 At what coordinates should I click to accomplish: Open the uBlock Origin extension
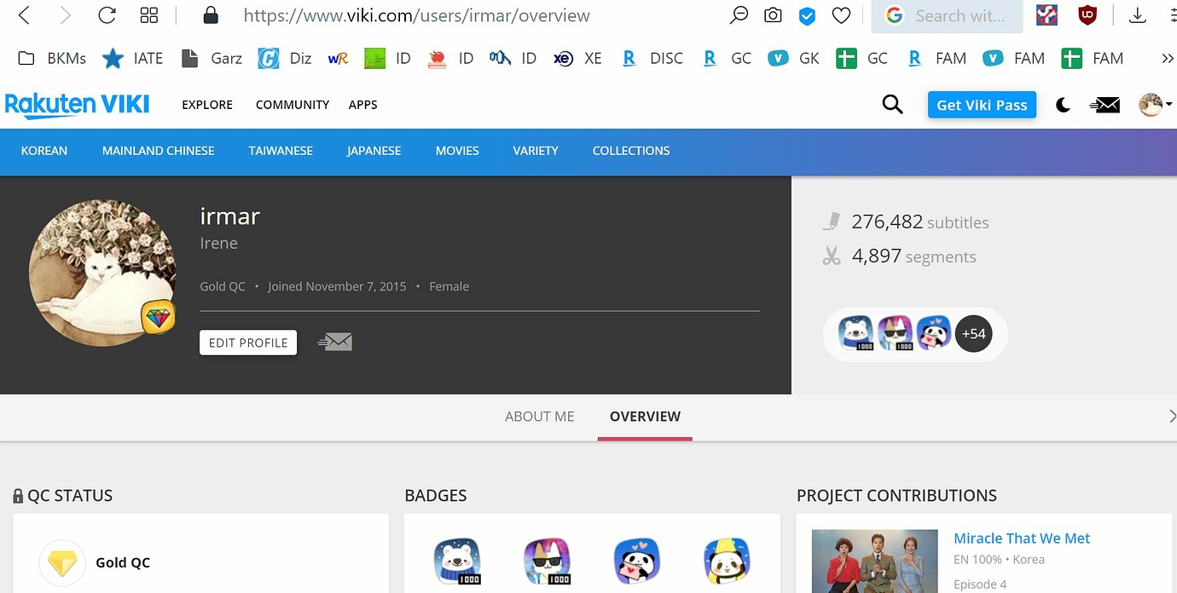(1087, 14)
